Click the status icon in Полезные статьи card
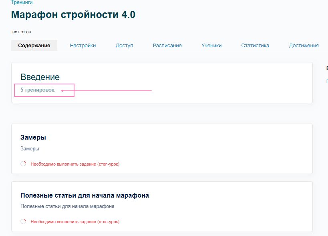The image size is (328, 236). pos(23,221)
